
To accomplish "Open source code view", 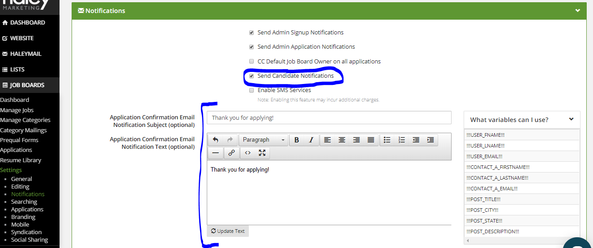I will click(x=247, y=153).
